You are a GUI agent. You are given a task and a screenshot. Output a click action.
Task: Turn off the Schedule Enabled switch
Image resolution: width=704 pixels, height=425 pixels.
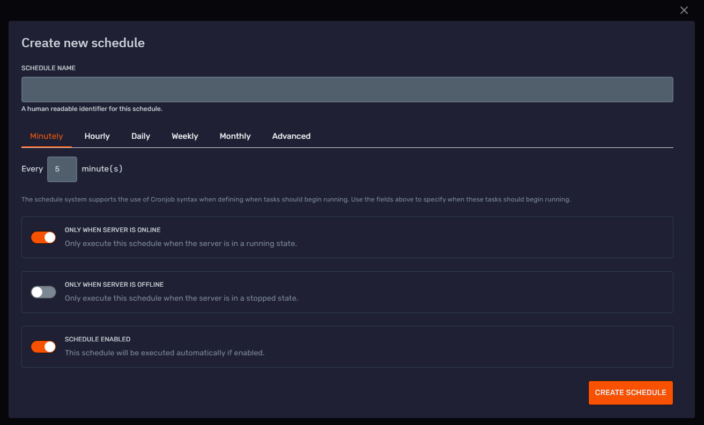click(43, 347)
